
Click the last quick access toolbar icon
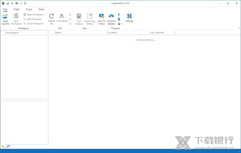coord(25,3)
